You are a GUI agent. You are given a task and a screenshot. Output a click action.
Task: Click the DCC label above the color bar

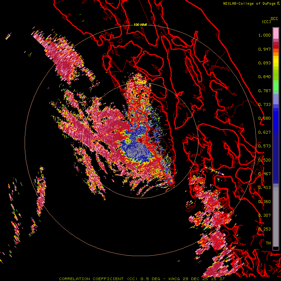click(x=274, y=19)
